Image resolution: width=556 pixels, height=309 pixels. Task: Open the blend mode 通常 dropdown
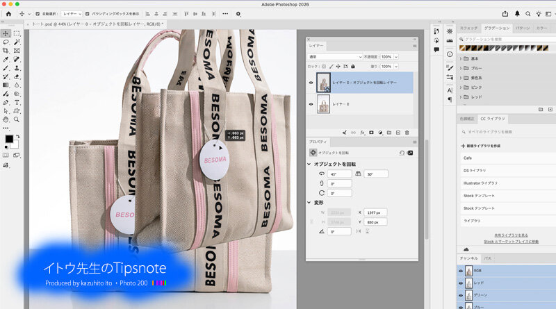coord(335,57)
